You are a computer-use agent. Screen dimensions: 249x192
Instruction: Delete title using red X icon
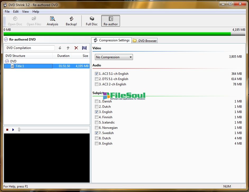(76, 48)
